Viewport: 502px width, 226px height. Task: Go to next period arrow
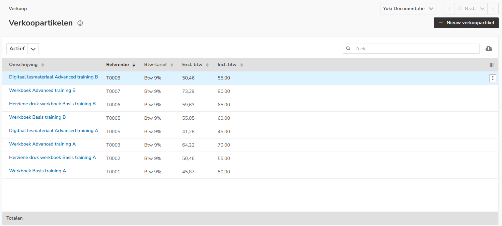(493, 9)
